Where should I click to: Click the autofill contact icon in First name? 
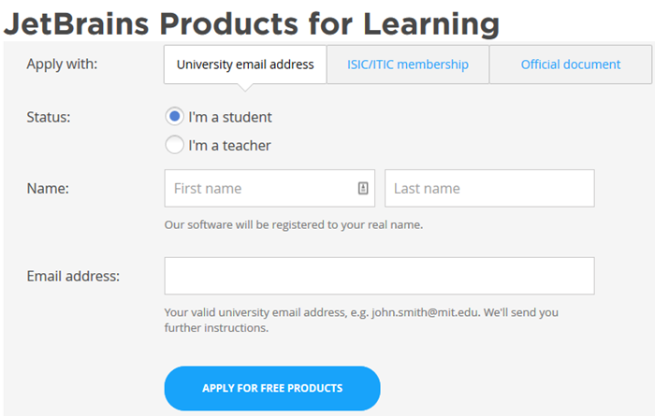point(363,188)
